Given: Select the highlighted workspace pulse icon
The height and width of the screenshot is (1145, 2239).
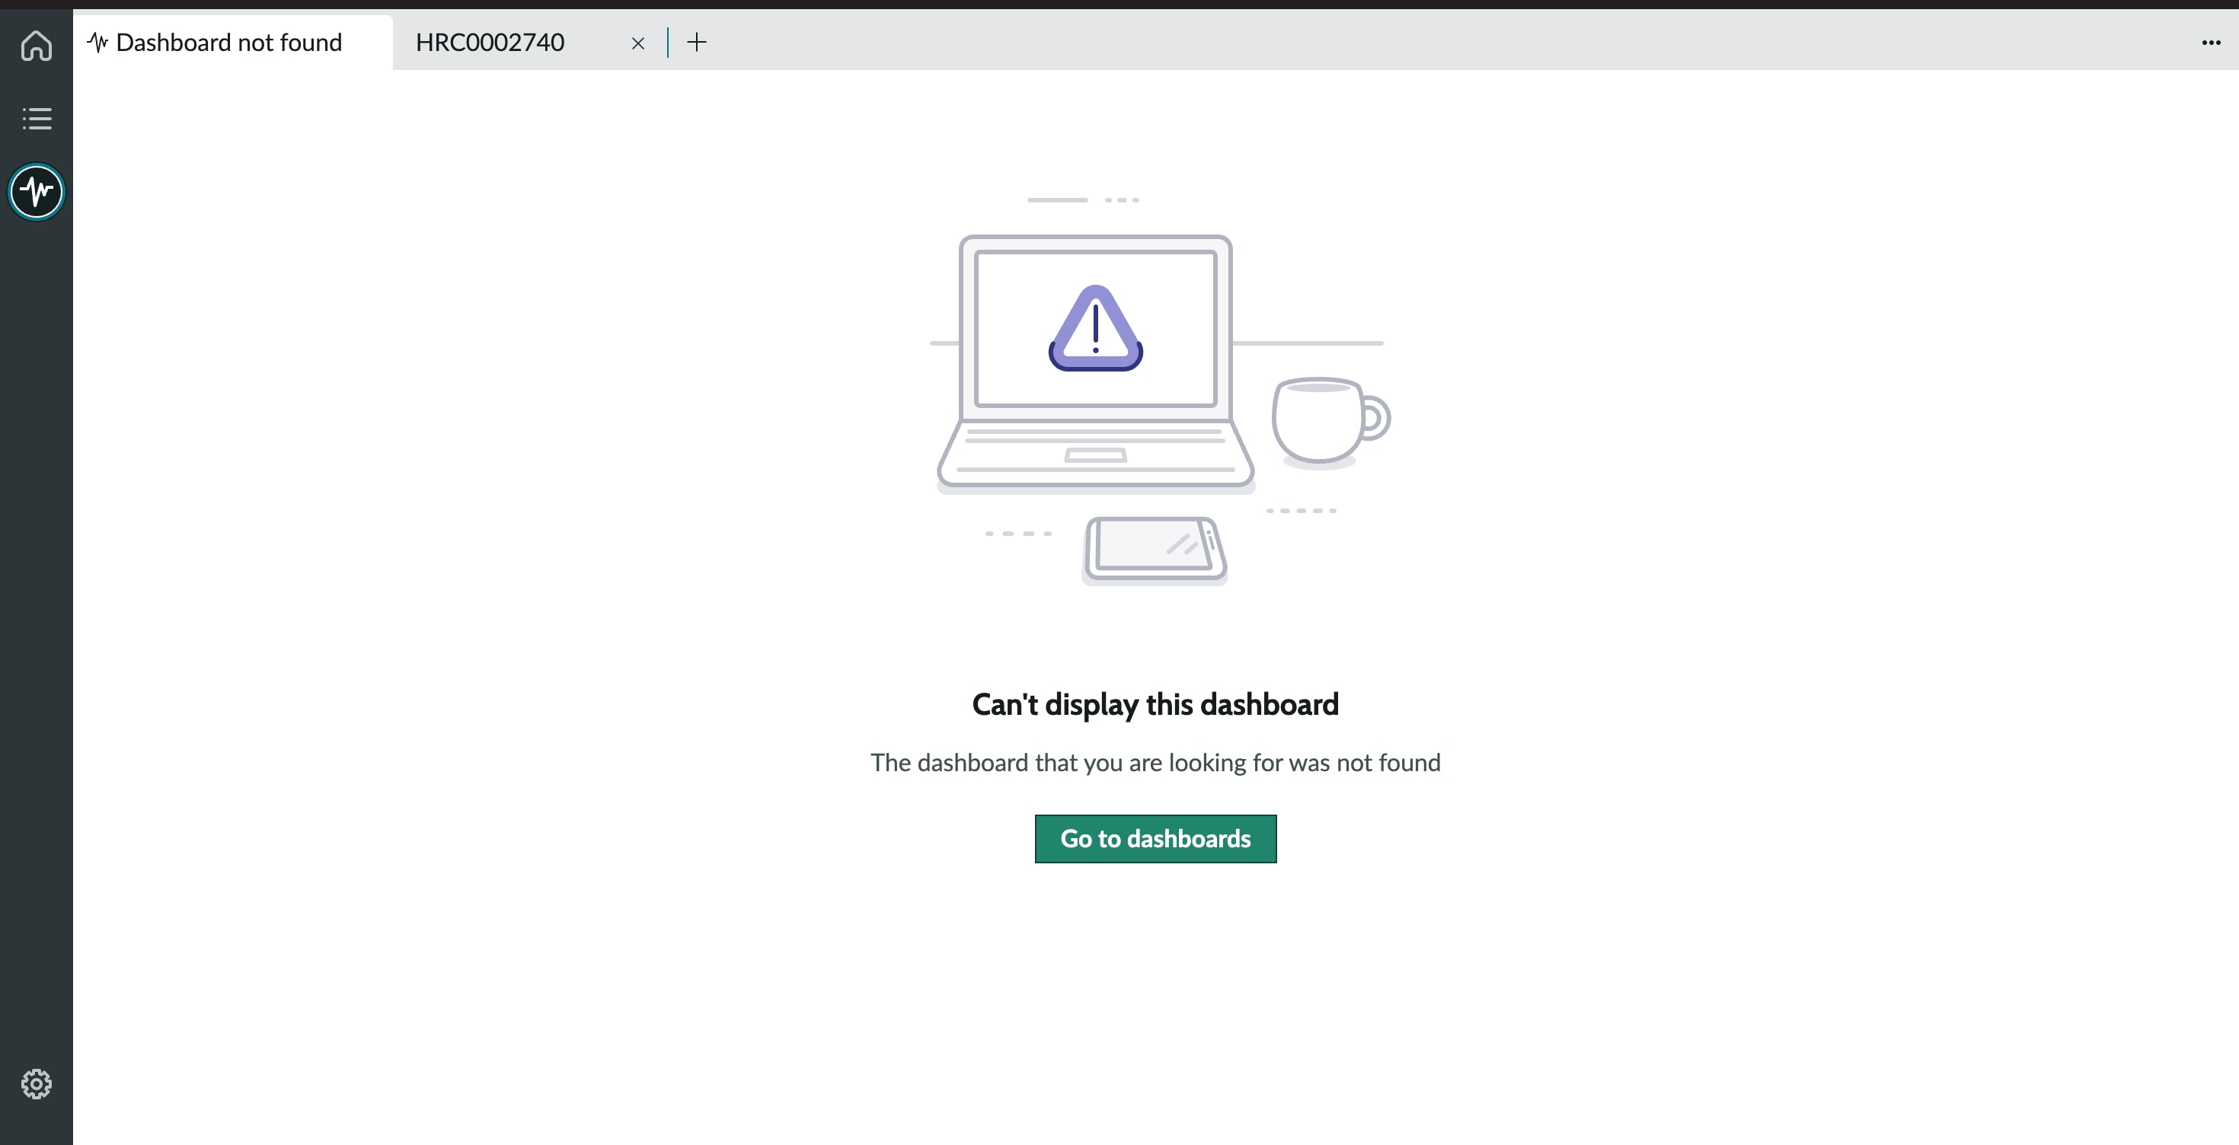Looking at the screenshot, I should (36, 192).
